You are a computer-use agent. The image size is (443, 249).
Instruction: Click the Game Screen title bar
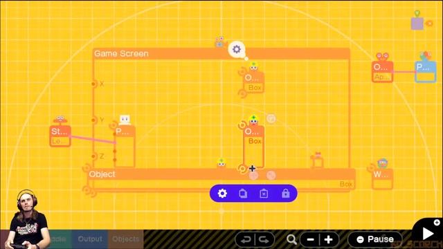click(221, 54)
